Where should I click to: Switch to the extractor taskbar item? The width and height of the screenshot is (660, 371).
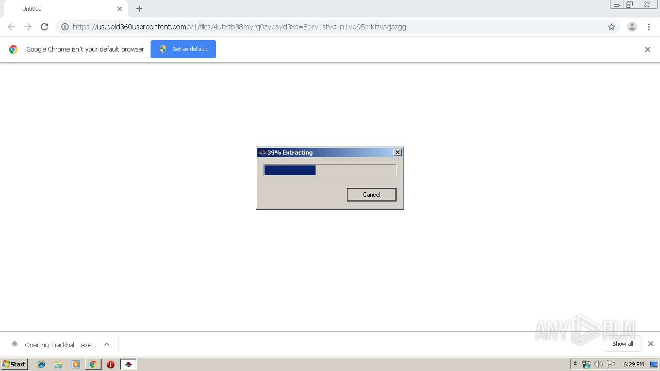[x=129, y=364]
